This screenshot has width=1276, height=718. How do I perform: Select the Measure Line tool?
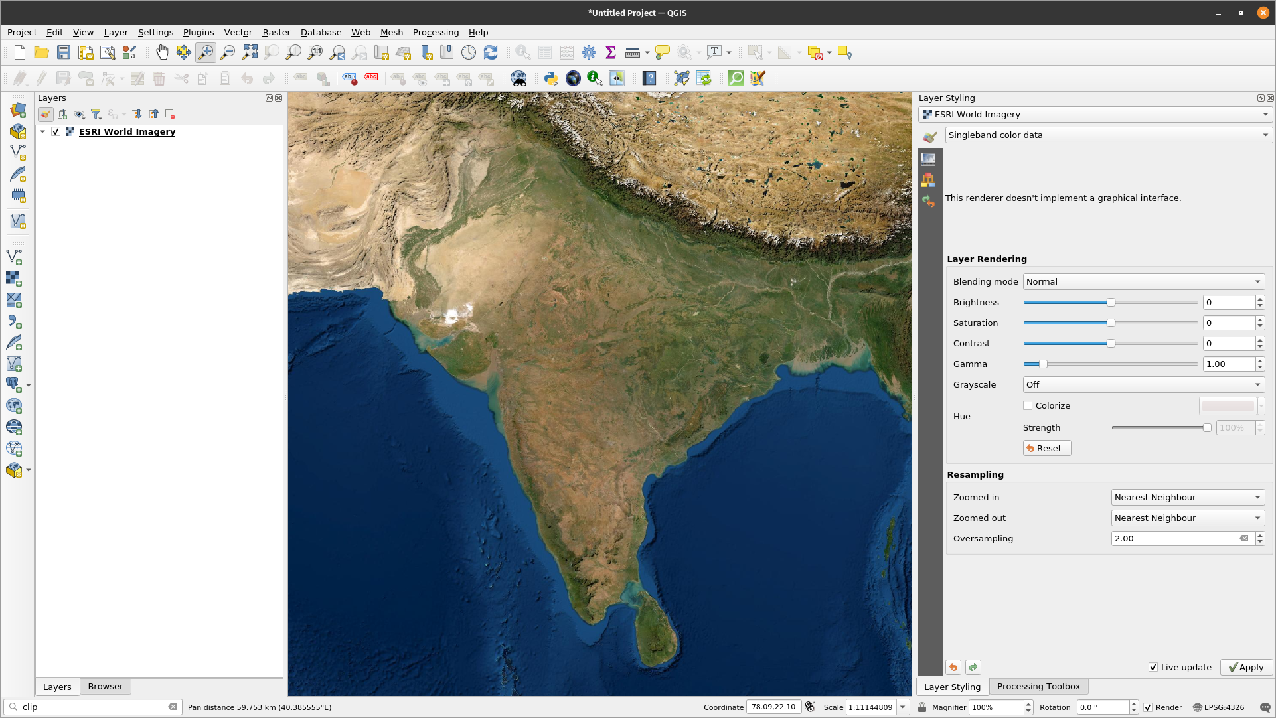[x=632, y=52]
